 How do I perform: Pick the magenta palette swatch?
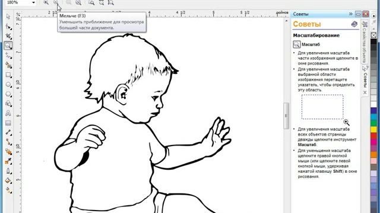click(x=373, y=142)
